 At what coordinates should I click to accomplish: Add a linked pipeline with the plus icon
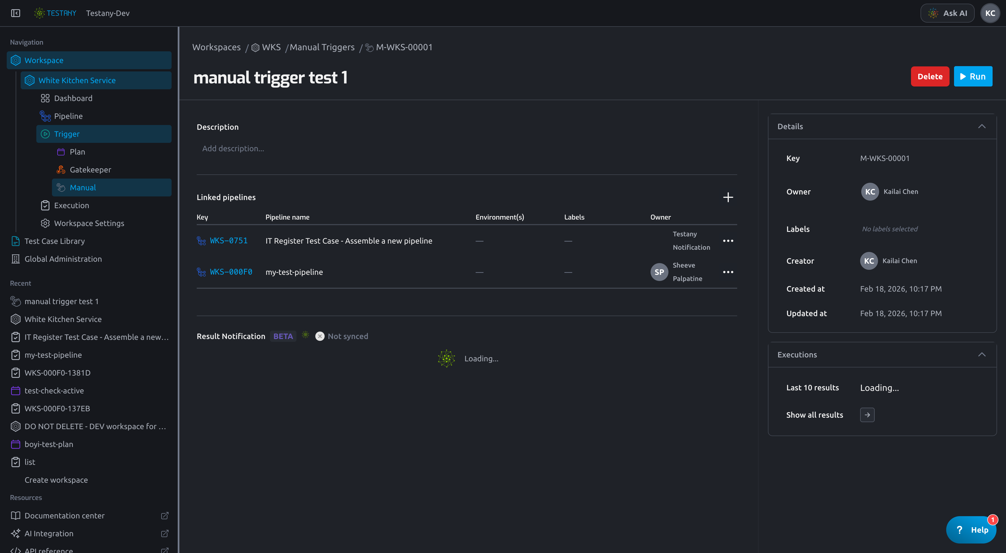(x=728, y=197)
